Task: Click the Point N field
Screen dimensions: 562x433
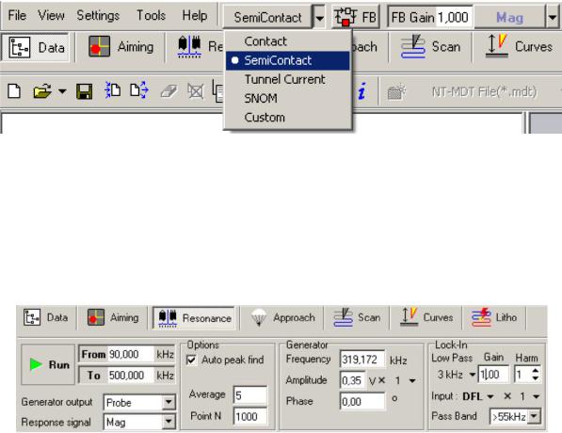Action: 250,416
